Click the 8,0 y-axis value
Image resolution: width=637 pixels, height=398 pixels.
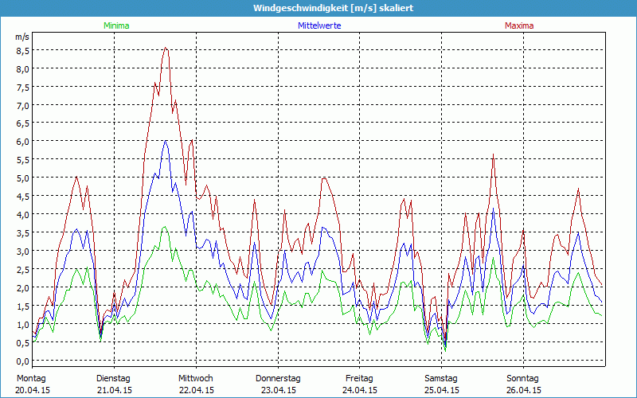[22, 69]
